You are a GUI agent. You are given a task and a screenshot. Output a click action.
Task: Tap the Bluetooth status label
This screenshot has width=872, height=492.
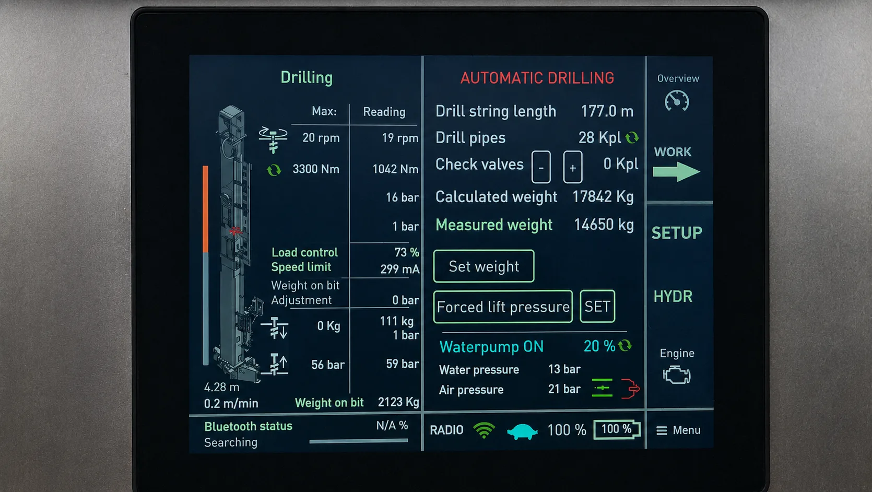pos(248,426)
